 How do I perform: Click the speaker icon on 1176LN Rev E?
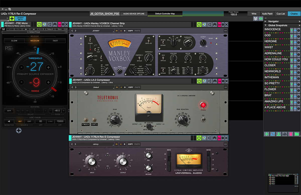pos(210,138)
